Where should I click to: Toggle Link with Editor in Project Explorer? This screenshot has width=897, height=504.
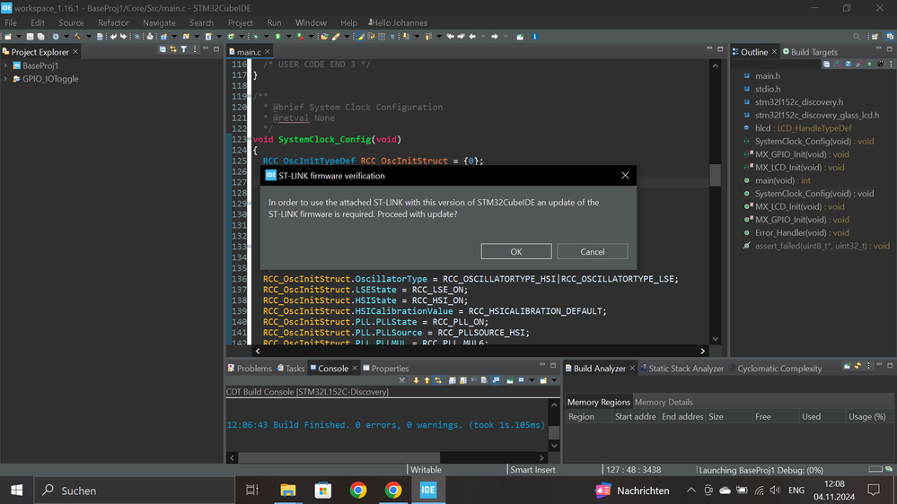[x=172, y=49]
